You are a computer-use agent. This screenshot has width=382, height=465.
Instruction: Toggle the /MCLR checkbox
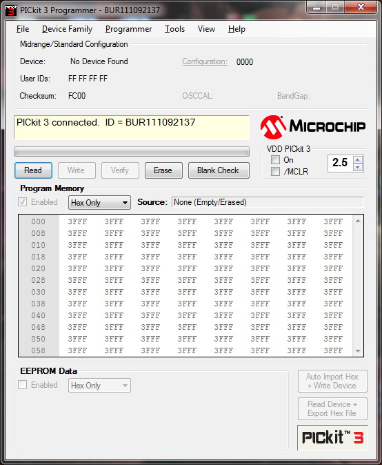coord(276,171)
